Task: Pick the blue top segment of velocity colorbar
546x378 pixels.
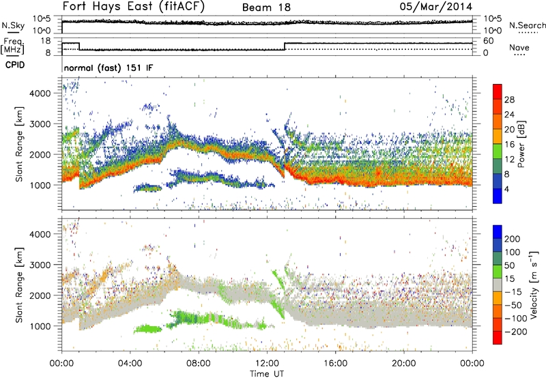Action: 498,232
